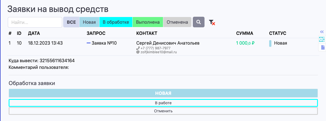
Task: Expand side panel with double chevron
Action: coord(322,32)
